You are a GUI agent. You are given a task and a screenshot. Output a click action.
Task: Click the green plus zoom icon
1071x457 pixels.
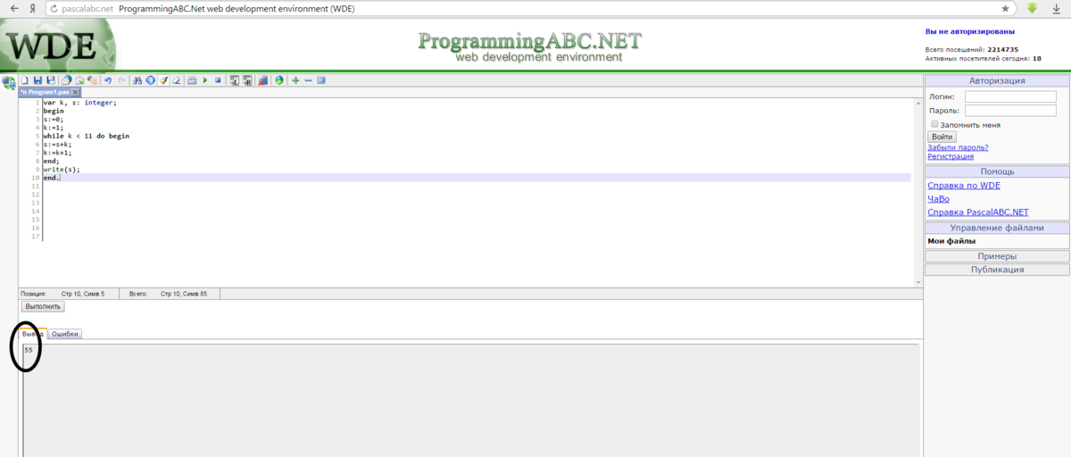pyautogui.click(x=295, y=80)
